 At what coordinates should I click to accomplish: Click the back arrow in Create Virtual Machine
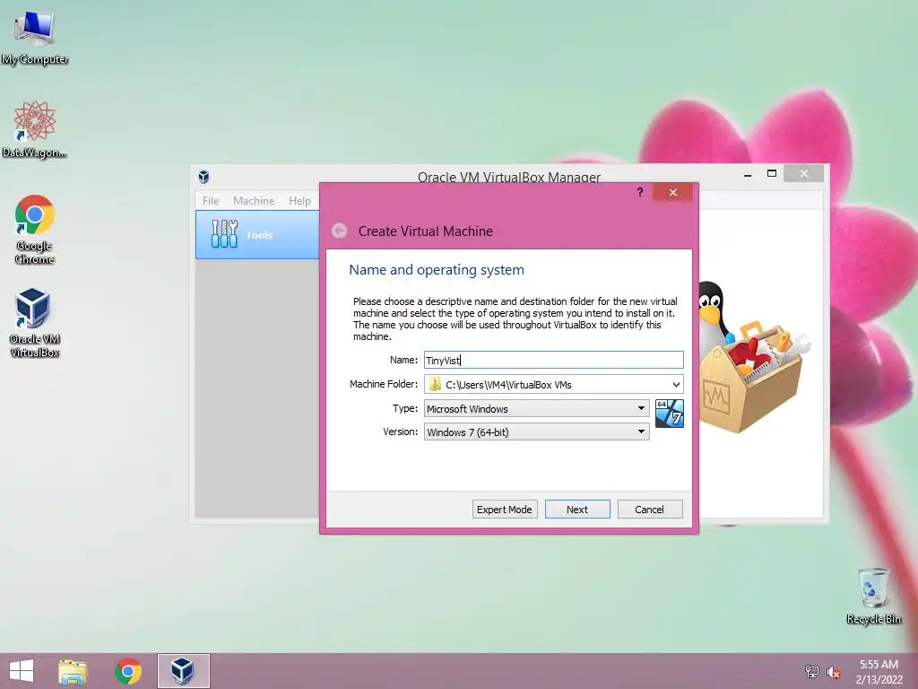click(x=340, y=231)
